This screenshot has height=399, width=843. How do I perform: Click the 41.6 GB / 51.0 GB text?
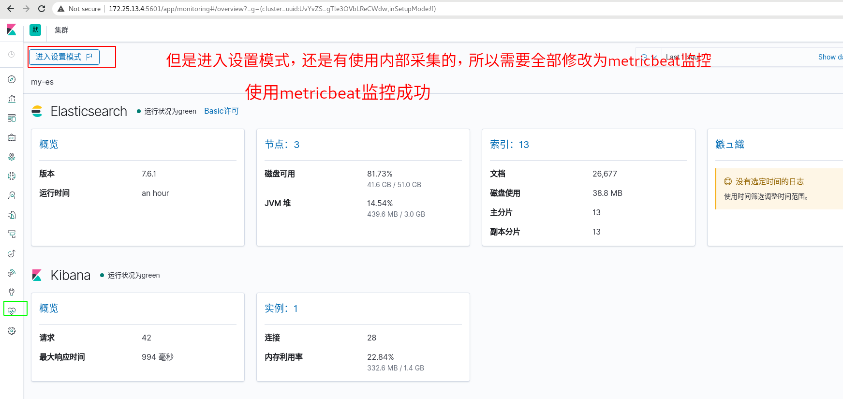(x=394, y=185)
